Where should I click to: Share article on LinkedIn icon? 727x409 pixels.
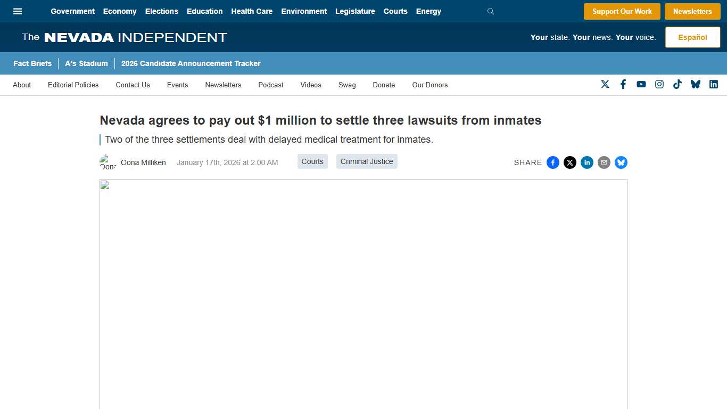coord(587,162)
